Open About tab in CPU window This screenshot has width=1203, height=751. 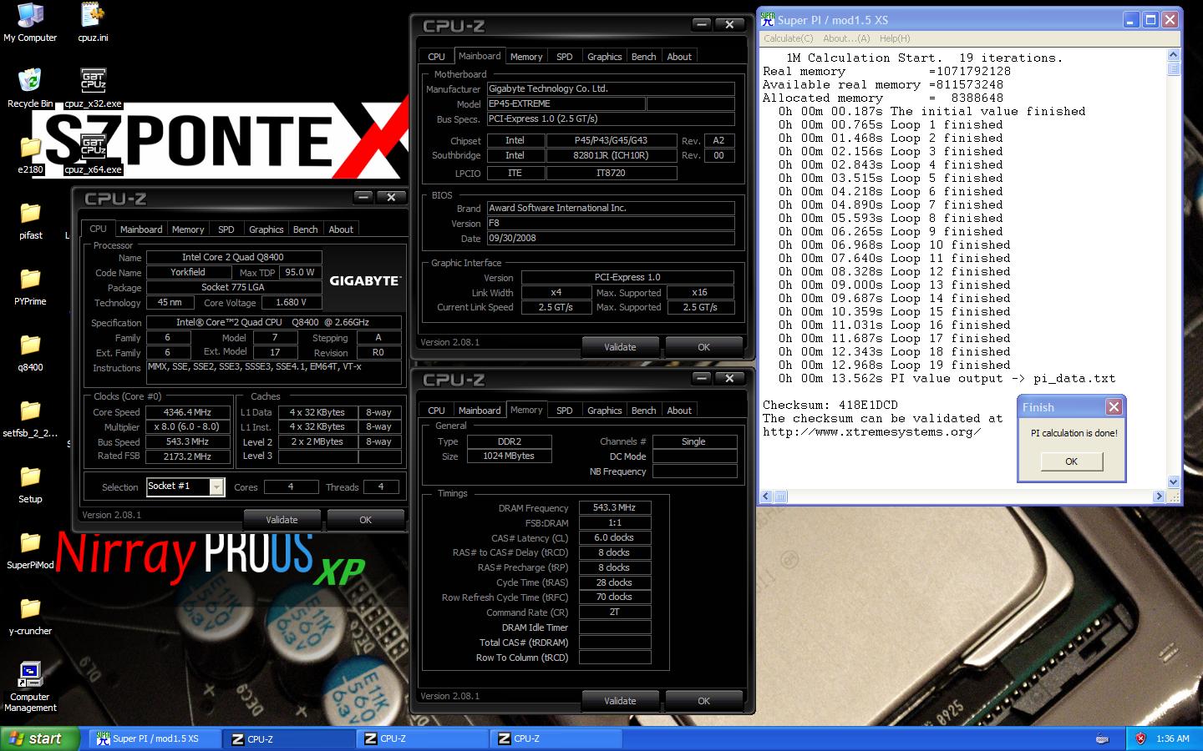(x=341, y=229)
